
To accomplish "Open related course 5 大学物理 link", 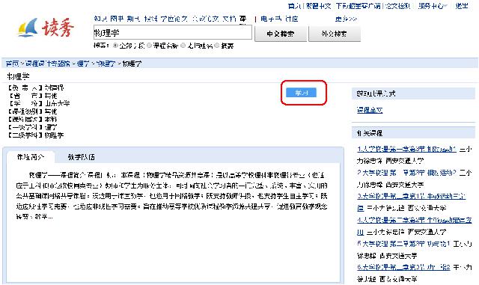I will [403, 244].
